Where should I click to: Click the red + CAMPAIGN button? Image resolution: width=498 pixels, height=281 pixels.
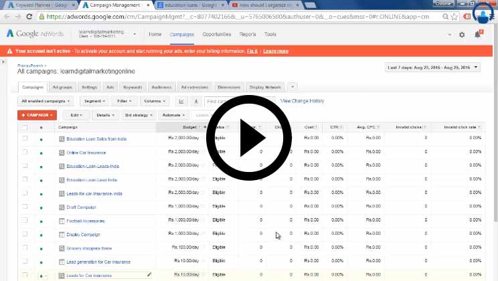(x=37, y=115)
